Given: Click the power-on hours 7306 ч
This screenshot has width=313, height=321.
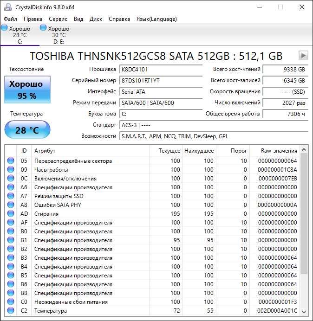Looking at the screenshot, I should [x=285, y=114].
